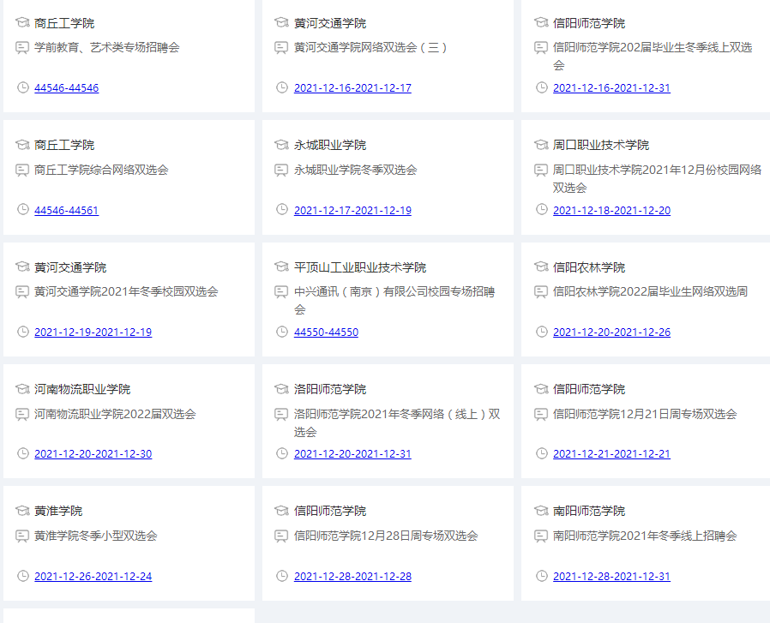Click graduation cap icon beside 黄河交通学院 in top row
770x623 pixels.
click(281, 23)
